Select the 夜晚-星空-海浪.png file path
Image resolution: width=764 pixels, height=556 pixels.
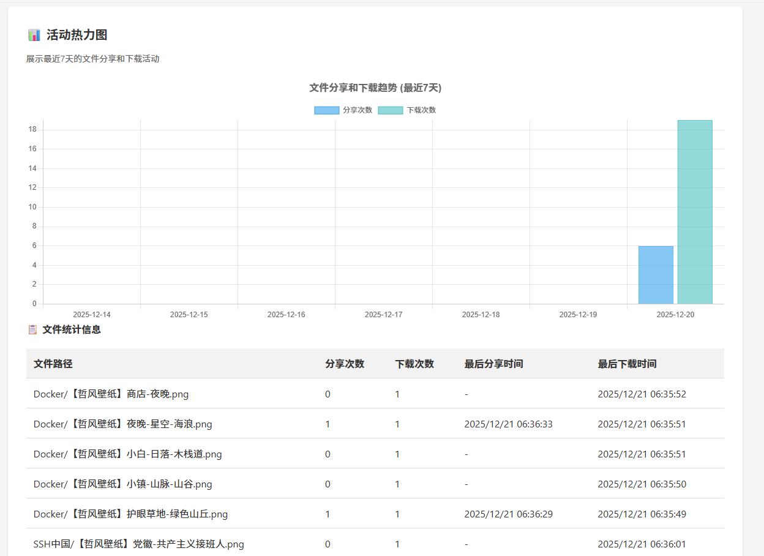(123, 424)
